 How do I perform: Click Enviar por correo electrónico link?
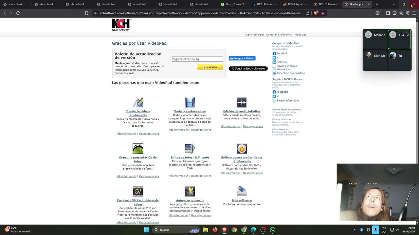[287, 68]
